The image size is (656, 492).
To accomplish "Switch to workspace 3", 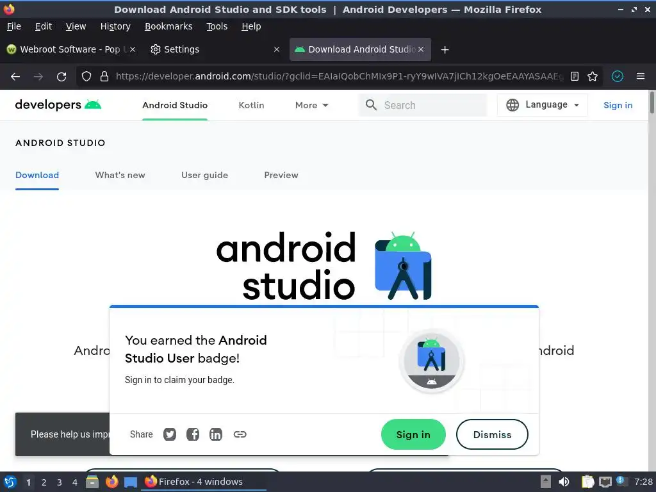I will pyautogui.click(x=60, y=482).
